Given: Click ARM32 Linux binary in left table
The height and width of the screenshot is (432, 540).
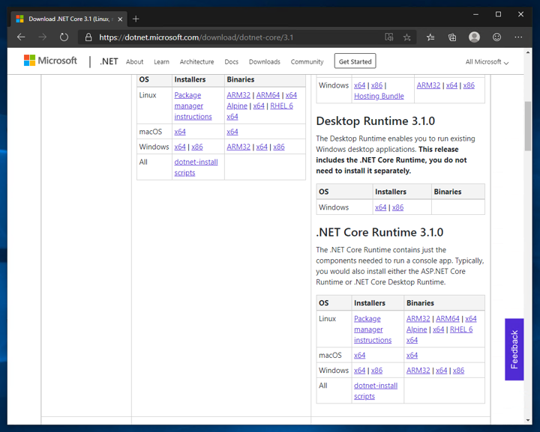Looking at the screenshot, I should tap(238, 95).
